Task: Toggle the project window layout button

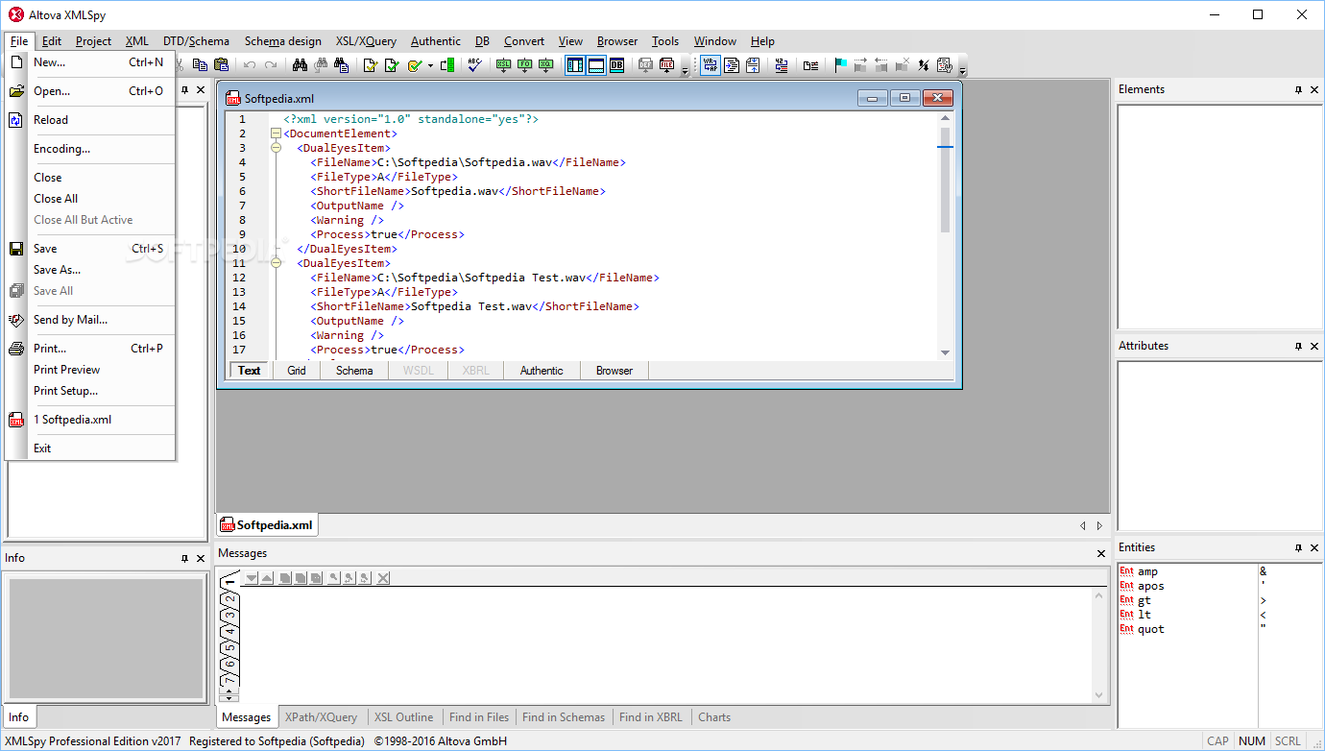Action: click(575, 64)
